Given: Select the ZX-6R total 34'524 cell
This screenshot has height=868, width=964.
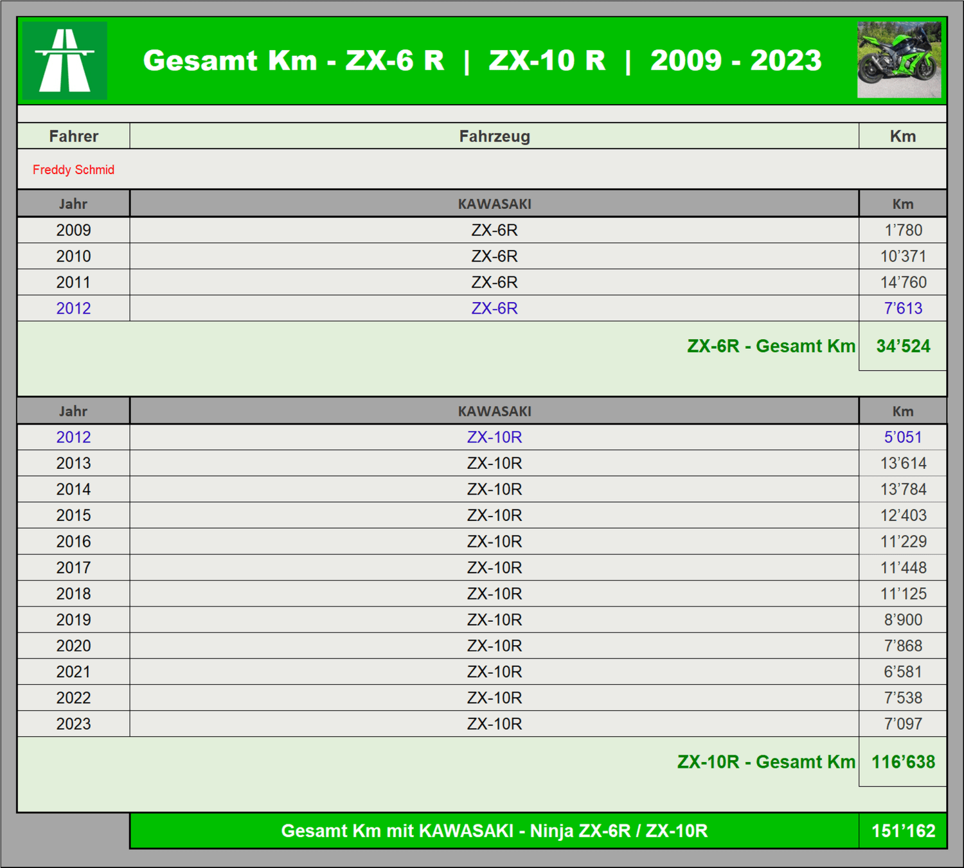Looking at the screenshot, I should [903, 346].
